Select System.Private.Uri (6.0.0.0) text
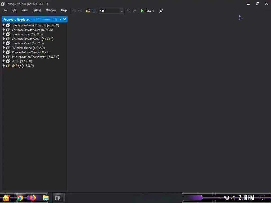This screenshot has height=203, width=271. [x=33, y=30]
